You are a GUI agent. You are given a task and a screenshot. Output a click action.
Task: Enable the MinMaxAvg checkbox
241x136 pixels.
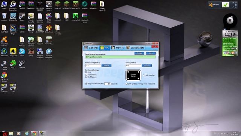pos(86,77)
